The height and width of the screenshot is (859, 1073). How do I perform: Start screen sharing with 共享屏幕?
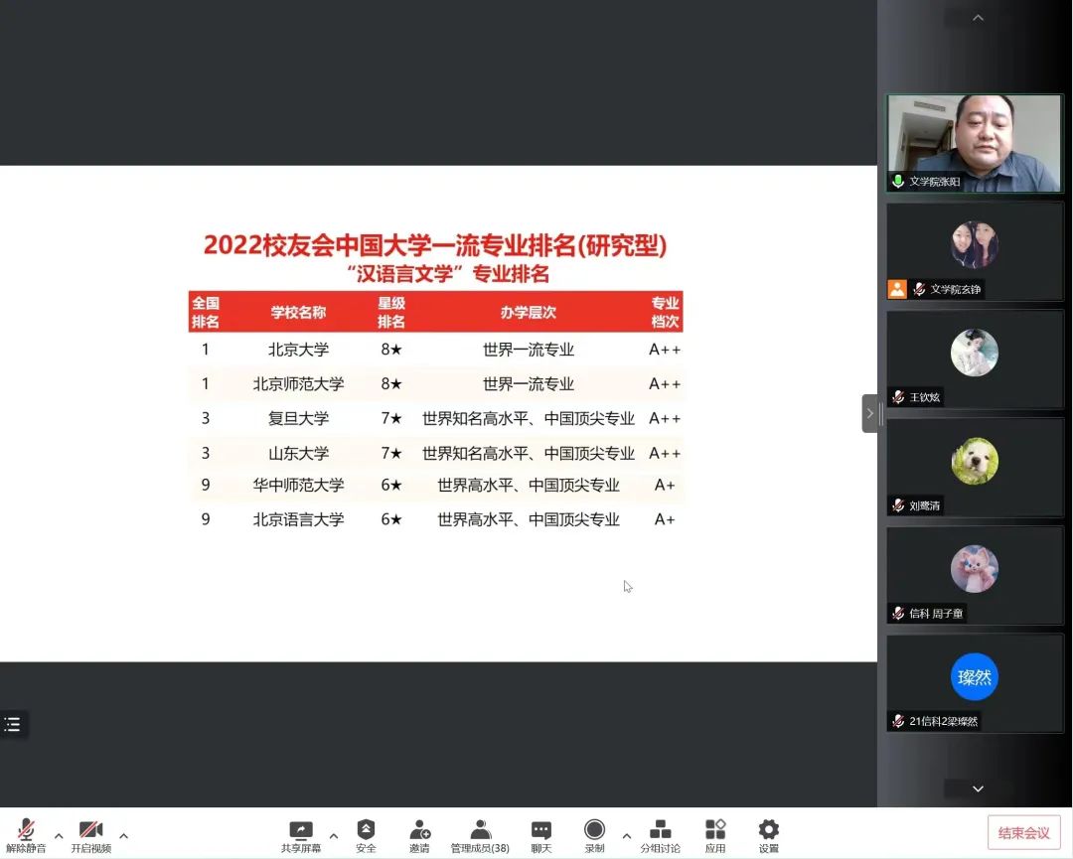click(x=300, y=836)
